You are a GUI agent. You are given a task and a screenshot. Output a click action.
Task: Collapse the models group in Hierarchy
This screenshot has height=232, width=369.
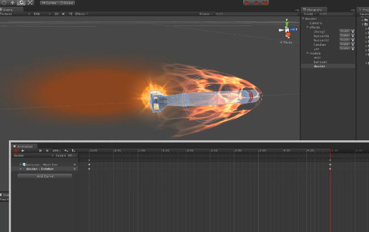pyautogui.click(x=307, y=53)
